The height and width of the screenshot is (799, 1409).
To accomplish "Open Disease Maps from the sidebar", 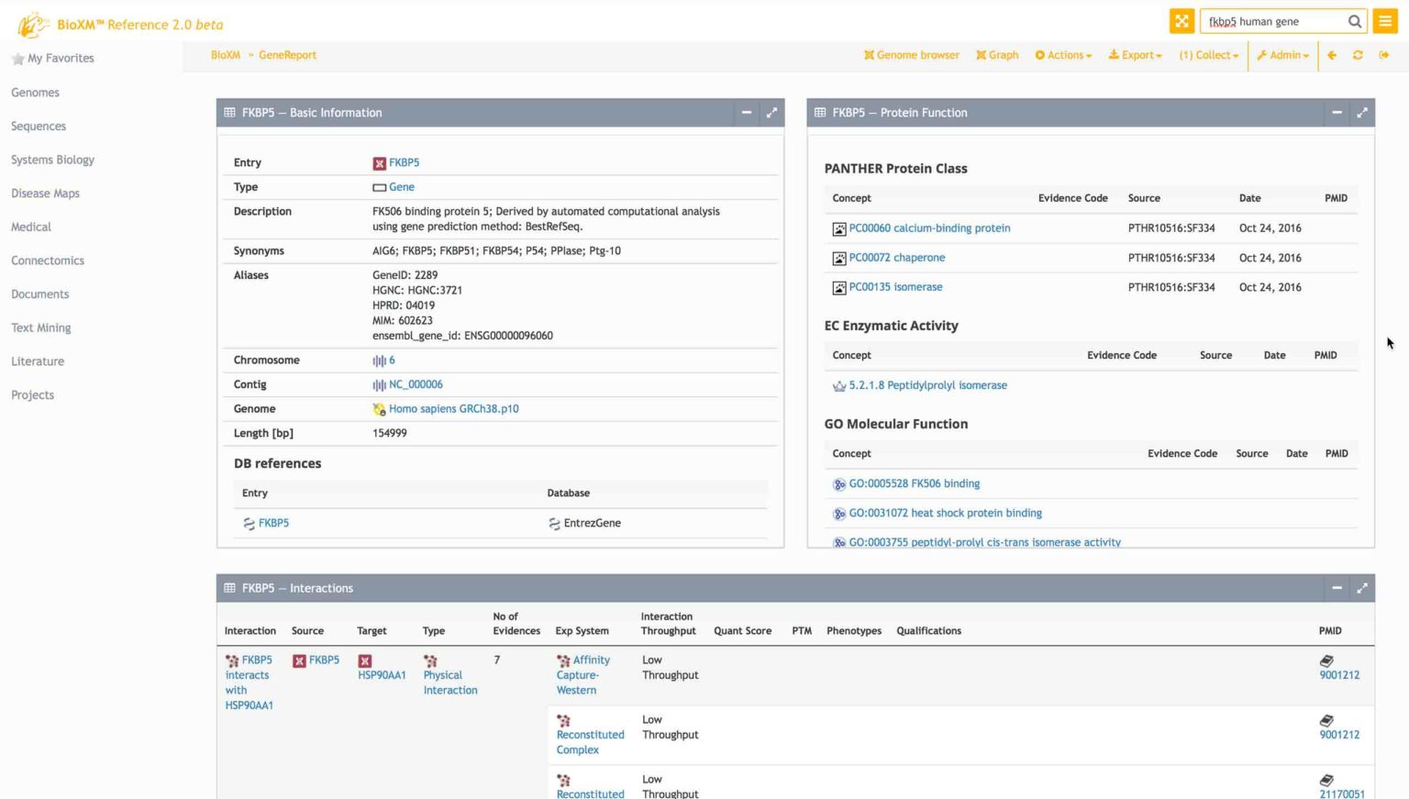I will click(x=45, y=193).
